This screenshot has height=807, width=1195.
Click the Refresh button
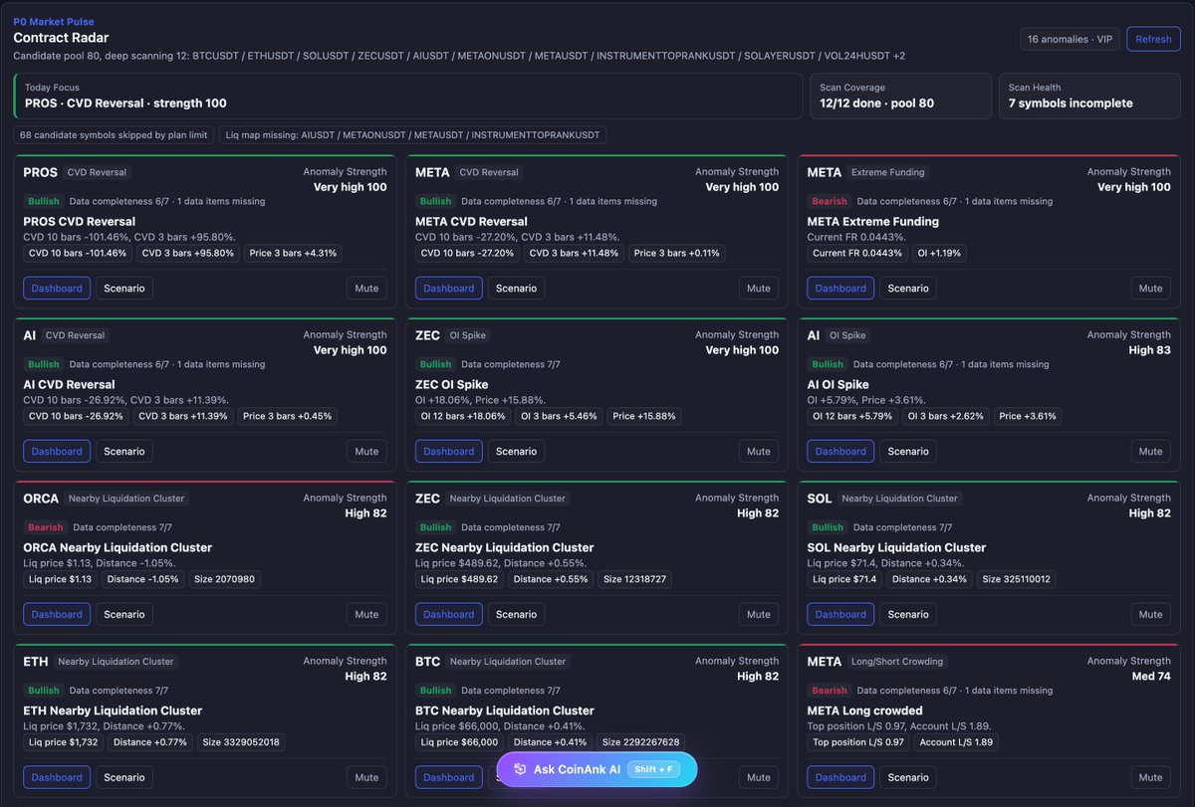(1153, 39)
